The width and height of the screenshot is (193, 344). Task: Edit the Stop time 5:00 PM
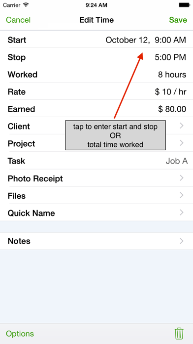(x=170, y=57)
